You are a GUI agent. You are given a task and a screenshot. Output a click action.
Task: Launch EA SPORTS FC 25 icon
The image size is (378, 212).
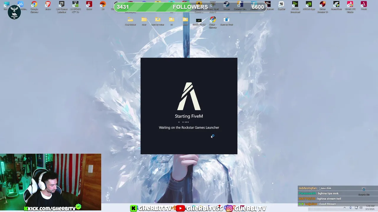point(75,7)
